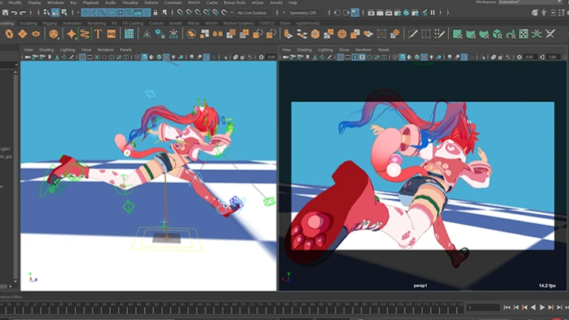Open right viewport Show menu

(x=344, y=50)
